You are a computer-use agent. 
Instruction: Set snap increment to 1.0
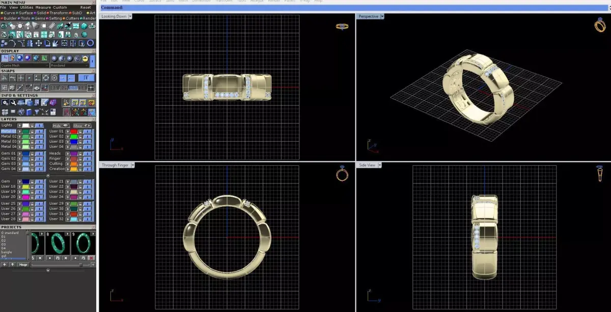click(x=82, y=88)
